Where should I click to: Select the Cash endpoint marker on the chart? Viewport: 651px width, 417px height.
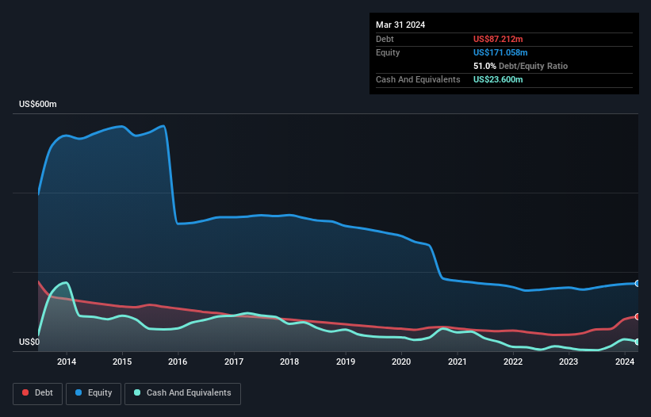(x=638, y=342)
